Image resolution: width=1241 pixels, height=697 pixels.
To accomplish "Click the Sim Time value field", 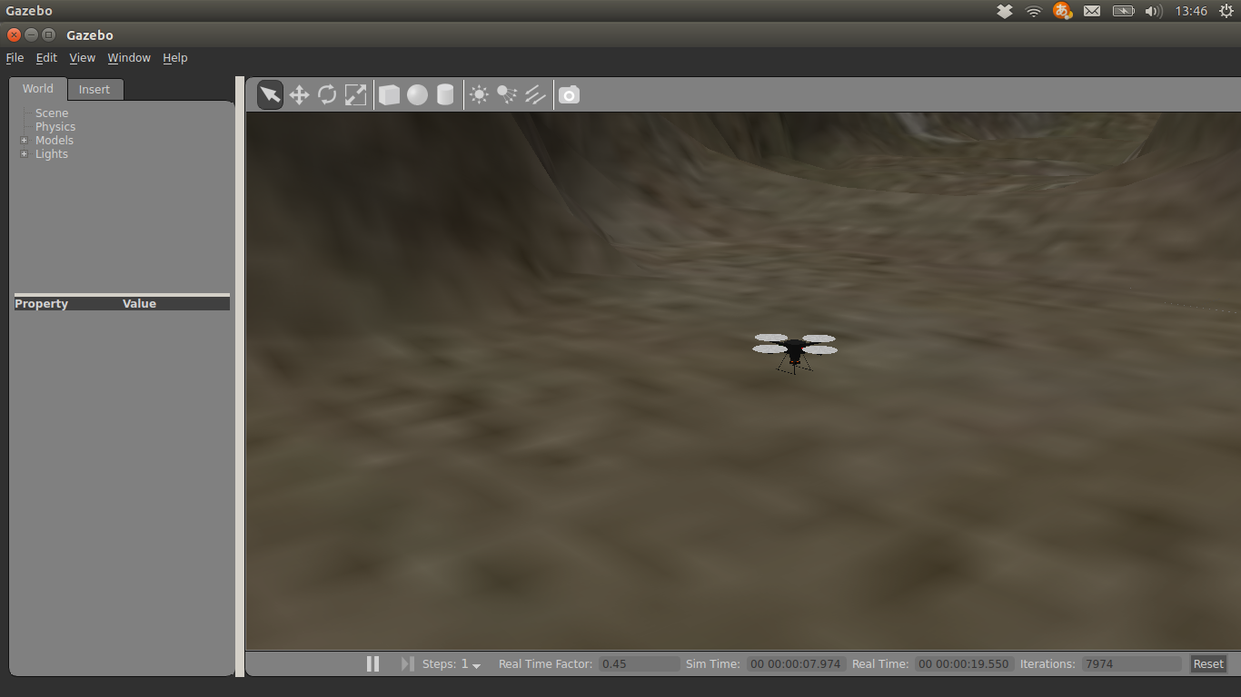I will pos(796,663).
